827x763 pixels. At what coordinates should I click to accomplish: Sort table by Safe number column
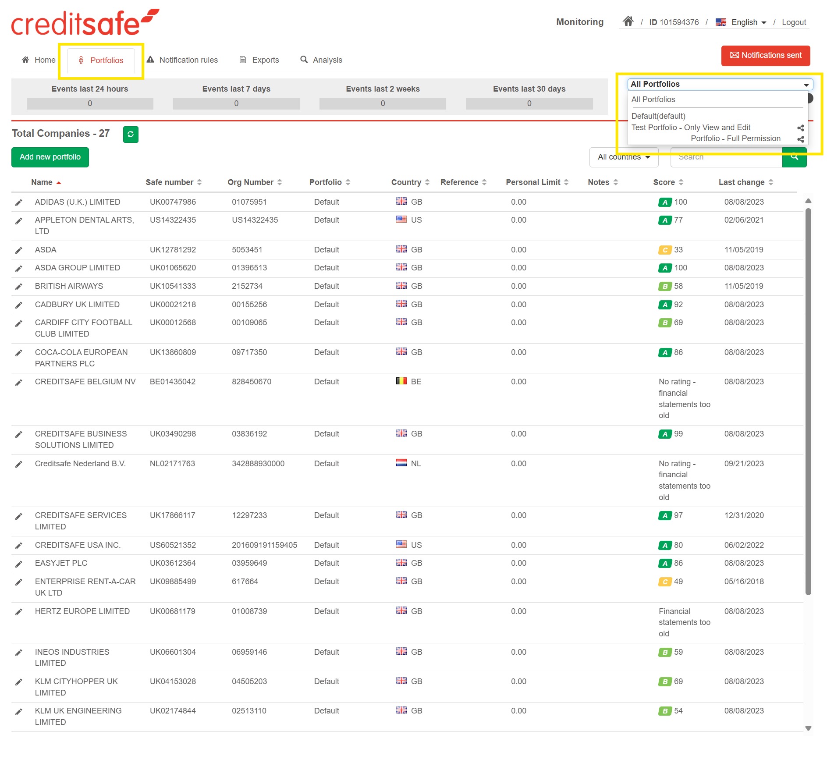coord(174,182)
